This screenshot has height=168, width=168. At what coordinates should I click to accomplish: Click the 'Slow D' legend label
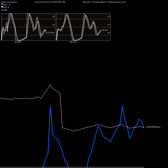[7, 5]
